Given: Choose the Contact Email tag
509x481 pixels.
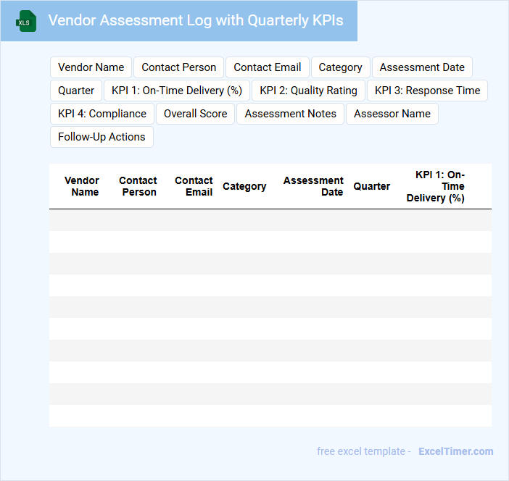Looking at the screenshot, I should click(x=267, y=67).
